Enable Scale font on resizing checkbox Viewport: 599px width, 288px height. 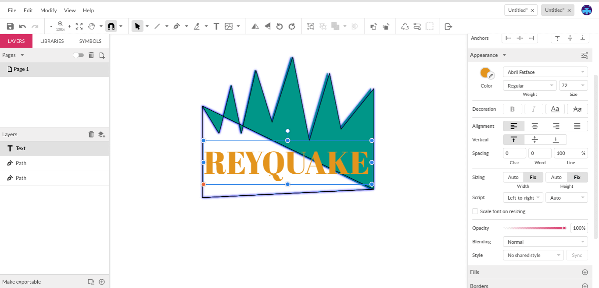[x=475, y=211]
